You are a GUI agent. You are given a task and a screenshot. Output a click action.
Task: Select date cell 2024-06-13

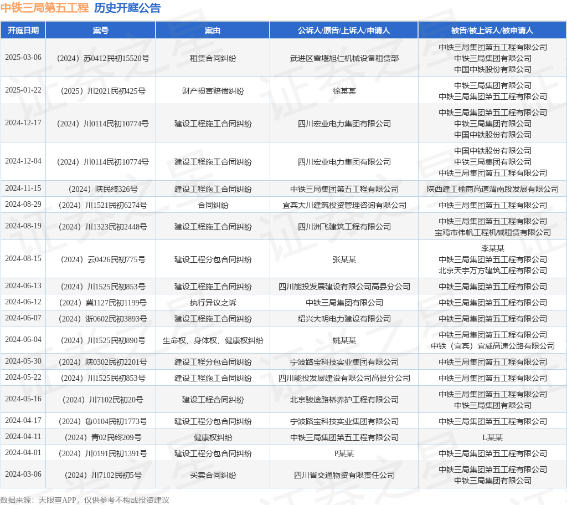(23, 286)
